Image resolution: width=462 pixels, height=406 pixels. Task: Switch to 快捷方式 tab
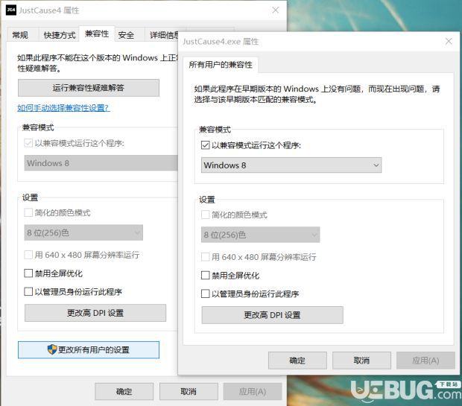click(59, 35)
